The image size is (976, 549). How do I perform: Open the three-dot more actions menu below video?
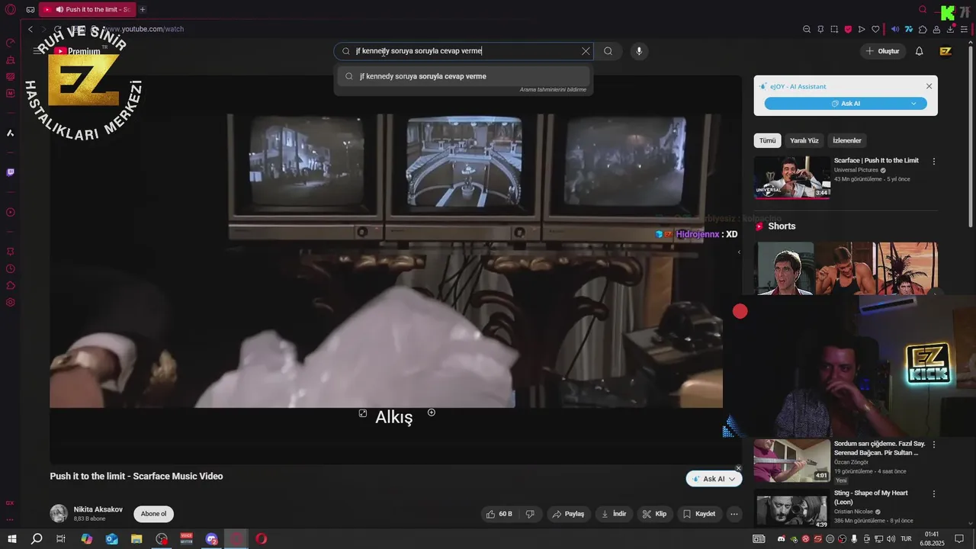pos(734,514)
